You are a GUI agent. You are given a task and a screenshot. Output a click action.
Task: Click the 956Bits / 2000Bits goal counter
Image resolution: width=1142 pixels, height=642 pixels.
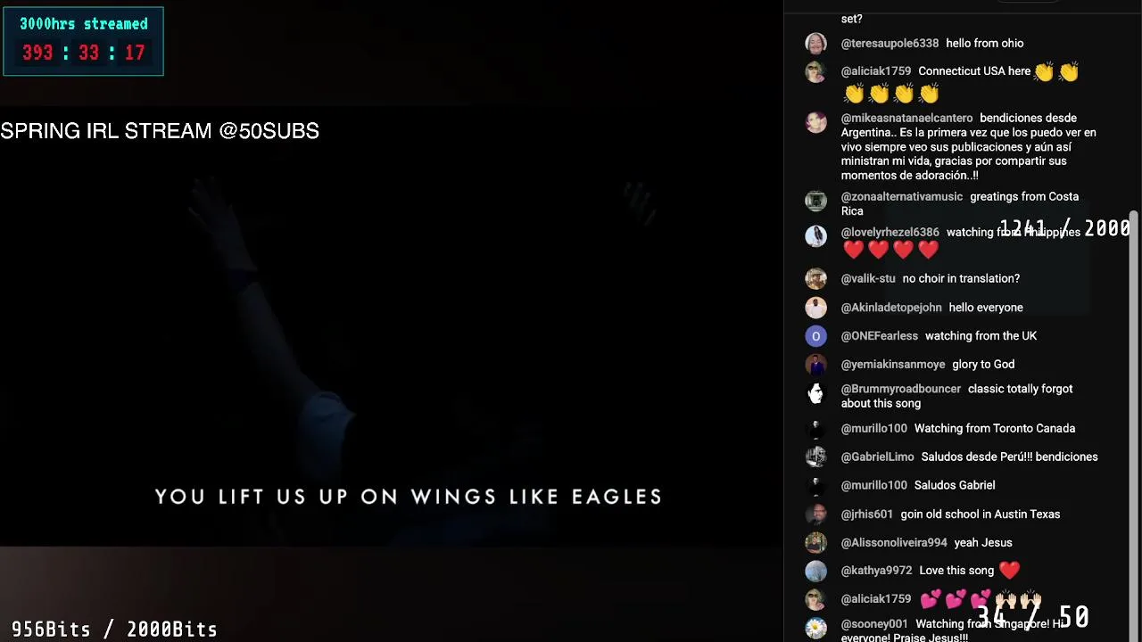(114, 630)
